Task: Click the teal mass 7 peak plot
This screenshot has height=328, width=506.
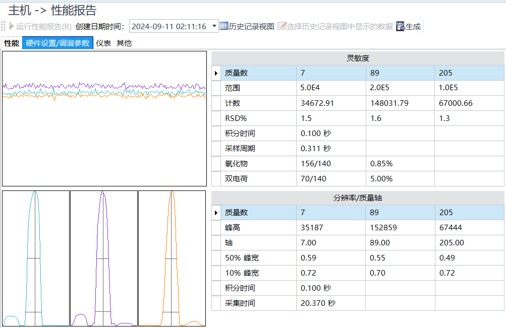Action: pyautogui.click(x=36, y=258)
